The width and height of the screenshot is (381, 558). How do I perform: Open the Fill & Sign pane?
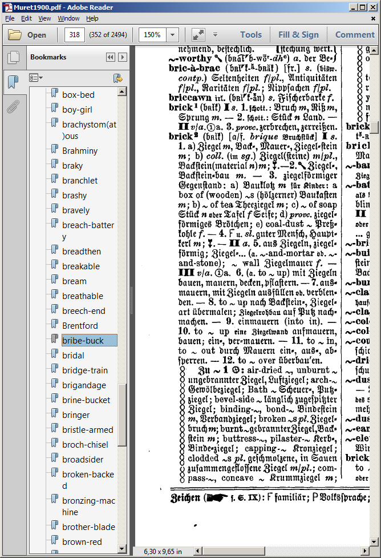(298, 35)
